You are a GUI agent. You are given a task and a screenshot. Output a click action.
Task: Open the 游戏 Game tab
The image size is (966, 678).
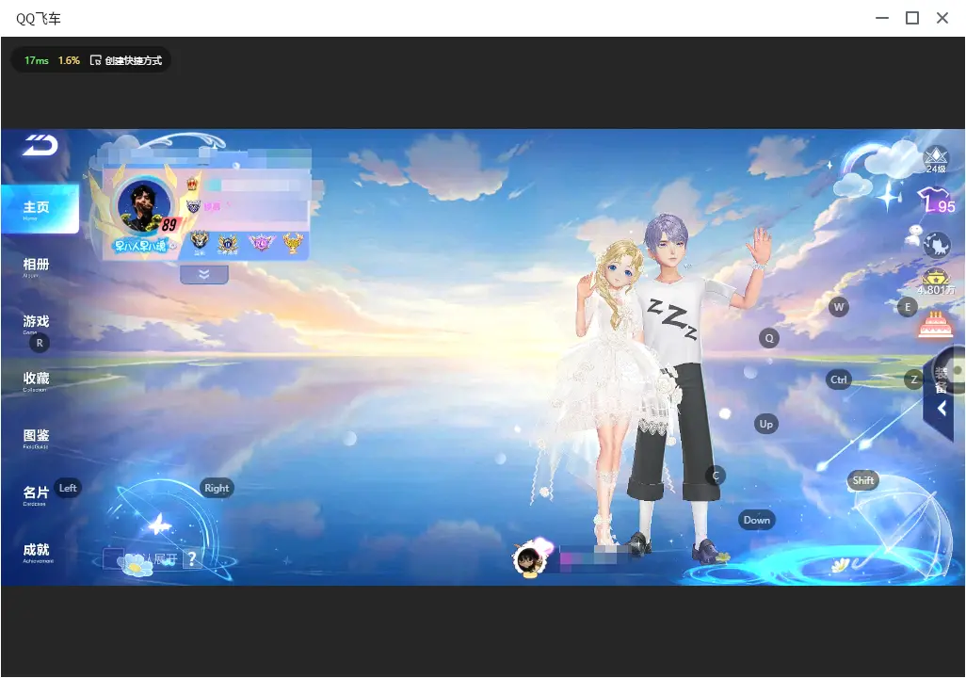click(x=36, y=323)
